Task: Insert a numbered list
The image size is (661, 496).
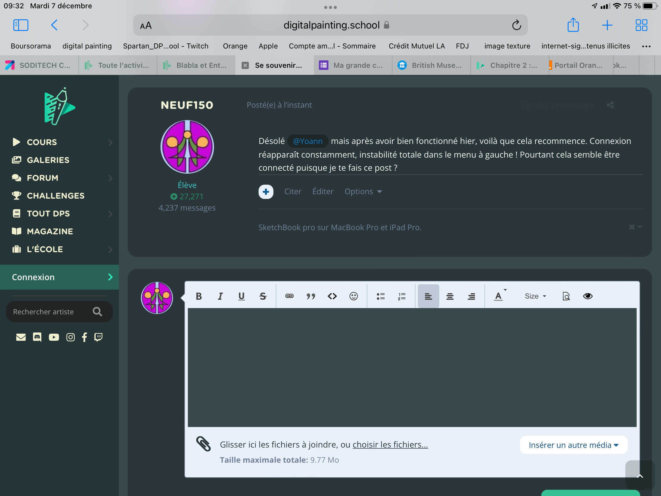Action: (402, 296)
